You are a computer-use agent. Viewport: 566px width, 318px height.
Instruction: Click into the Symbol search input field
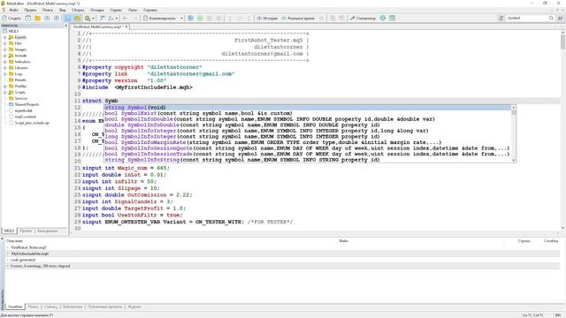coord(527,18)
